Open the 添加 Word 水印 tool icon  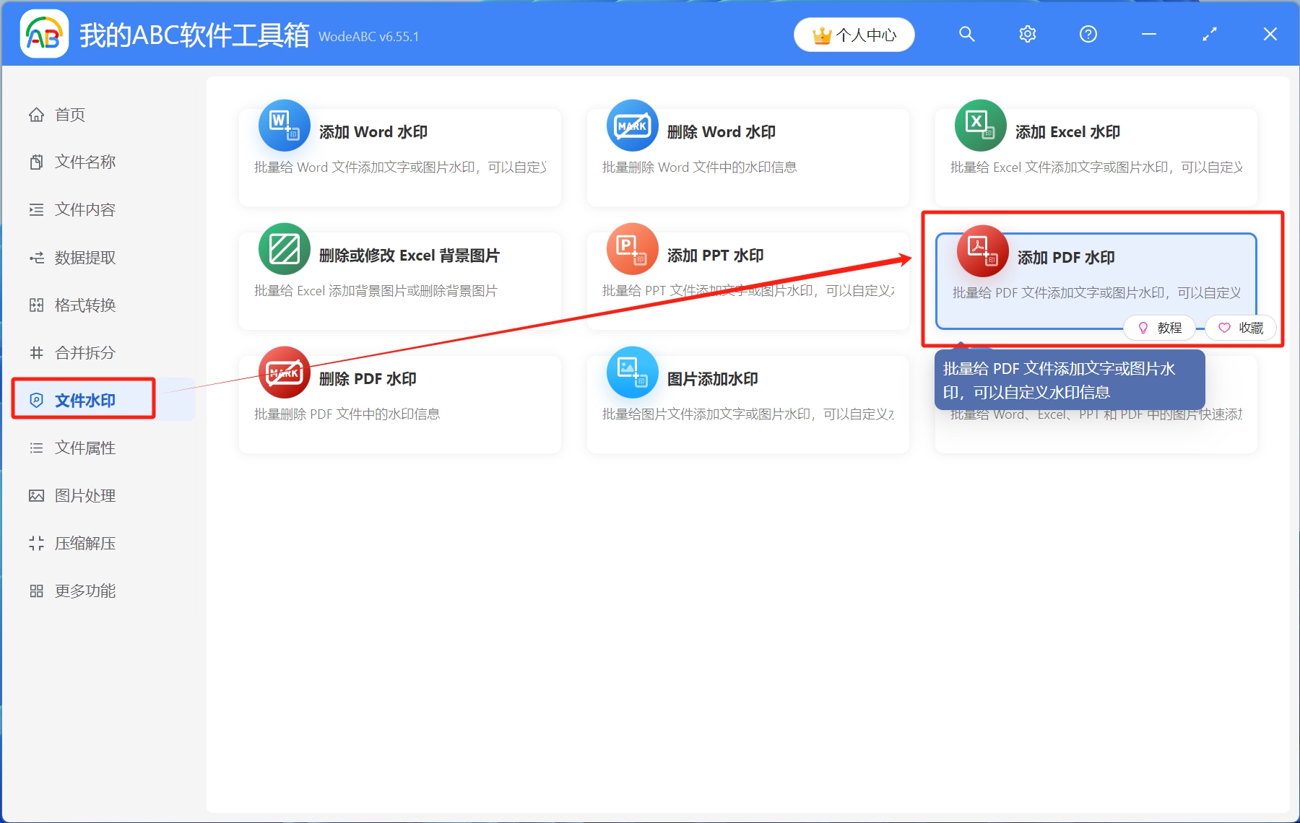[x=284, y=126]
